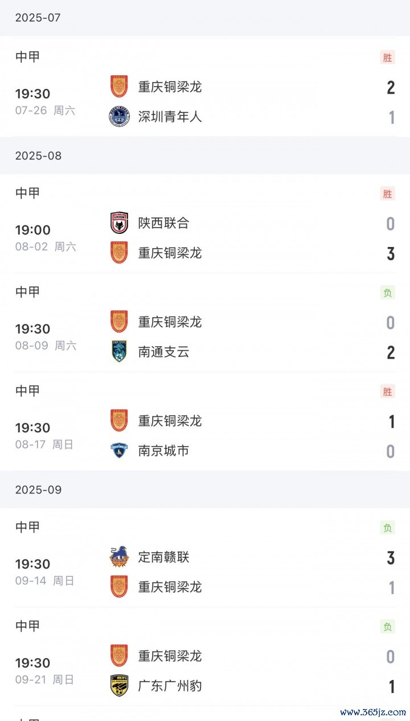Image resolution: width=410 pixels, height=721 pixels.
Task: Open the www.365jz.com watermark link
Action: tap(373, 712)
